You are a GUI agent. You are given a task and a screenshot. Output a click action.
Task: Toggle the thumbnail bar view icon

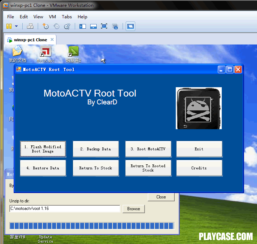tap(93, 26)
